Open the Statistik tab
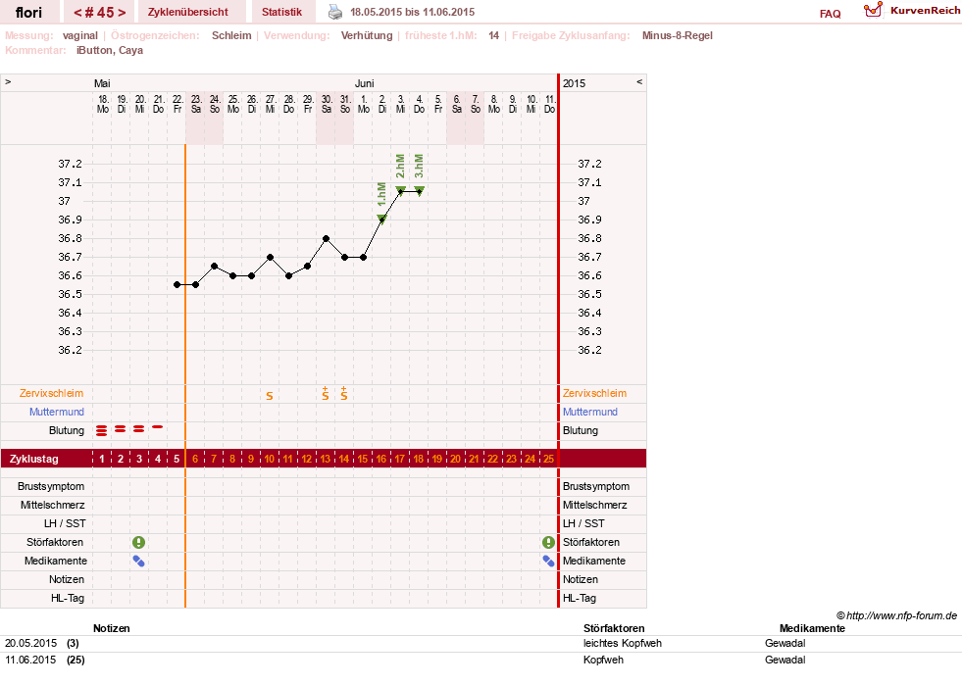 click(x=281, y=12)
